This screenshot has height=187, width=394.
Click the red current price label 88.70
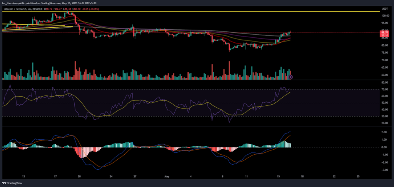(384, 32)
